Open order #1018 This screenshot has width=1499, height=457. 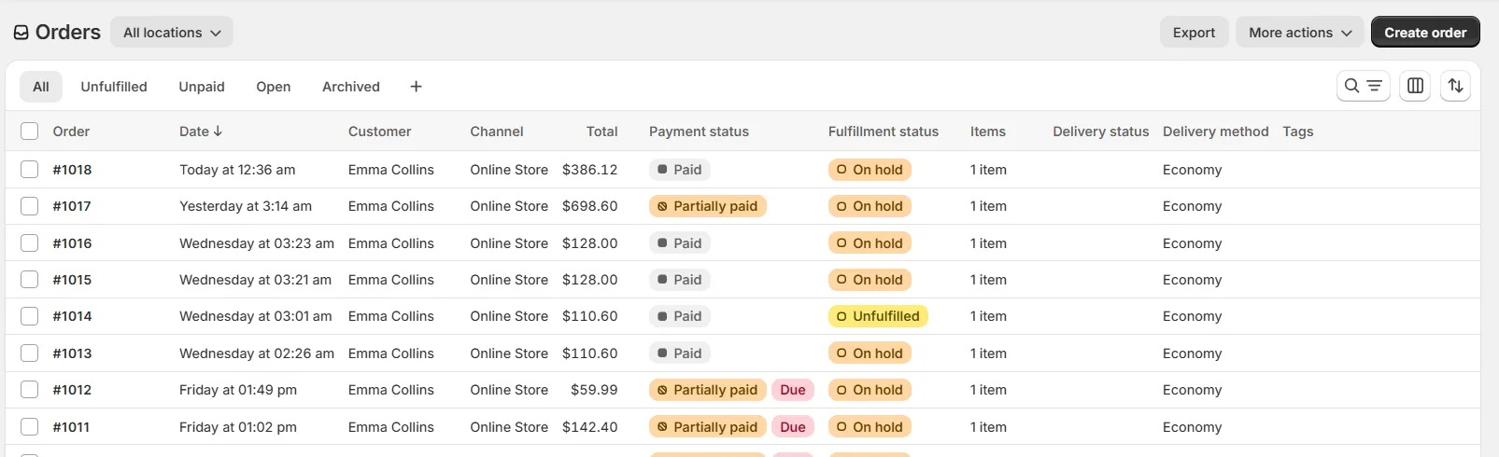tap(72, 170)
